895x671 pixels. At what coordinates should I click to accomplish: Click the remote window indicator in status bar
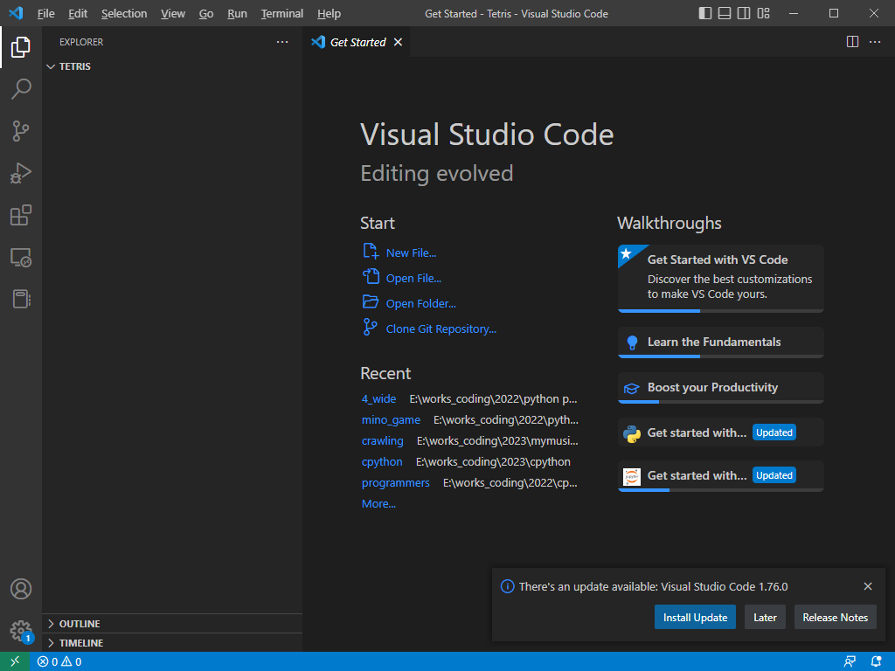15,661
